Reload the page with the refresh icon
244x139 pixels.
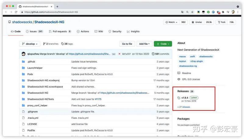click(16, 12)
